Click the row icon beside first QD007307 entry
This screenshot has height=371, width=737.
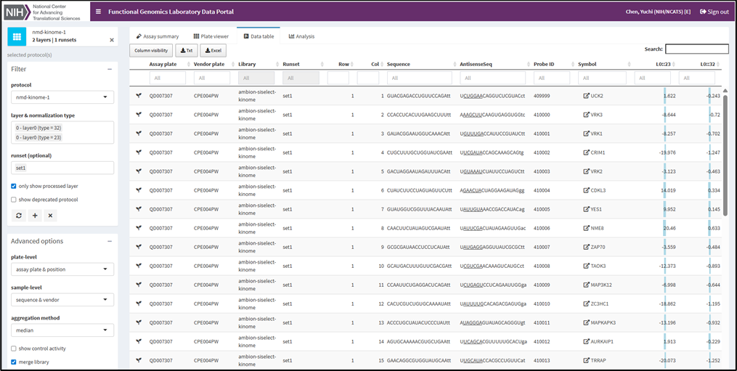138,96
